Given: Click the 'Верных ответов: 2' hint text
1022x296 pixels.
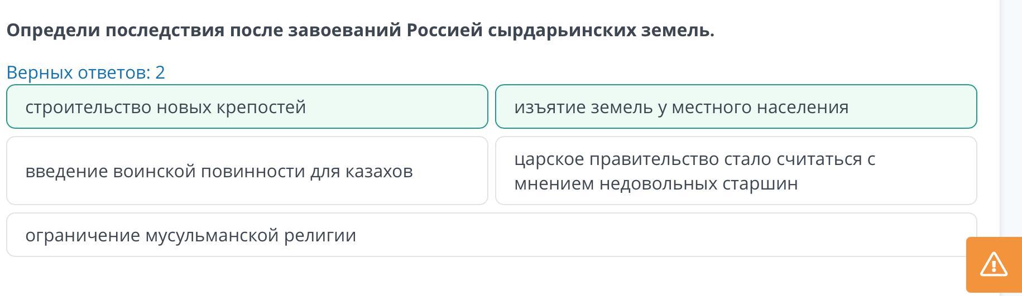Looking at the screenshot, I should pyautogui.click(x=86, y=72).
